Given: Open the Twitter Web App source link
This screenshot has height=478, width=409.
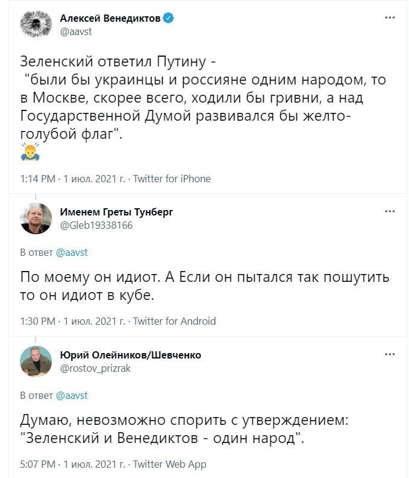Looking at the screenshot, I should click(x=170, y=464).
